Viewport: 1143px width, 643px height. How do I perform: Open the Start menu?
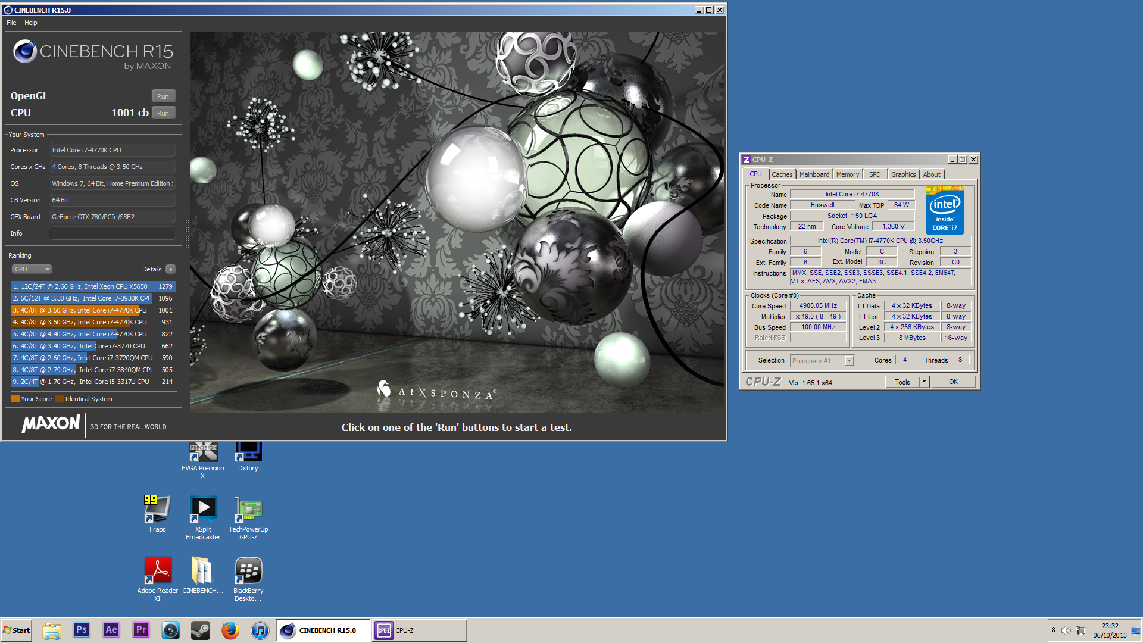17,630
